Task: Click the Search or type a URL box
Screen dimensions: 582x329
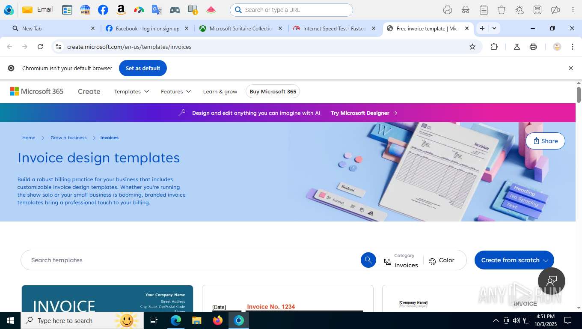Action: pos(291,10)
